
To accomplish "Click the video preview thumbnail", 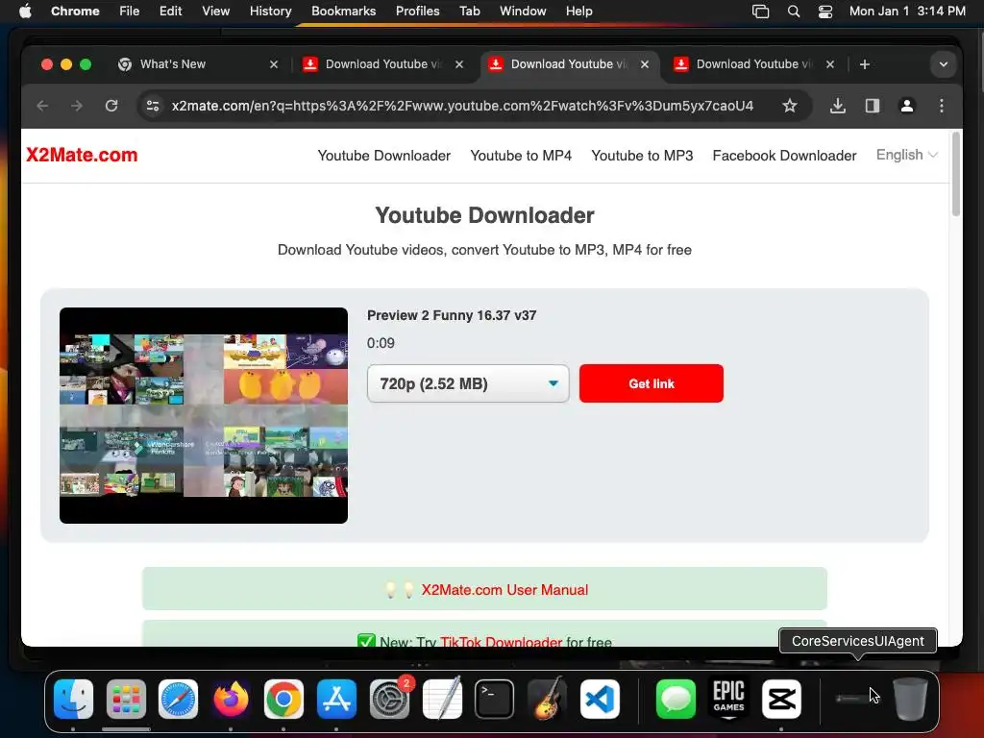I will pyautogui.click(x=204, y=415).
